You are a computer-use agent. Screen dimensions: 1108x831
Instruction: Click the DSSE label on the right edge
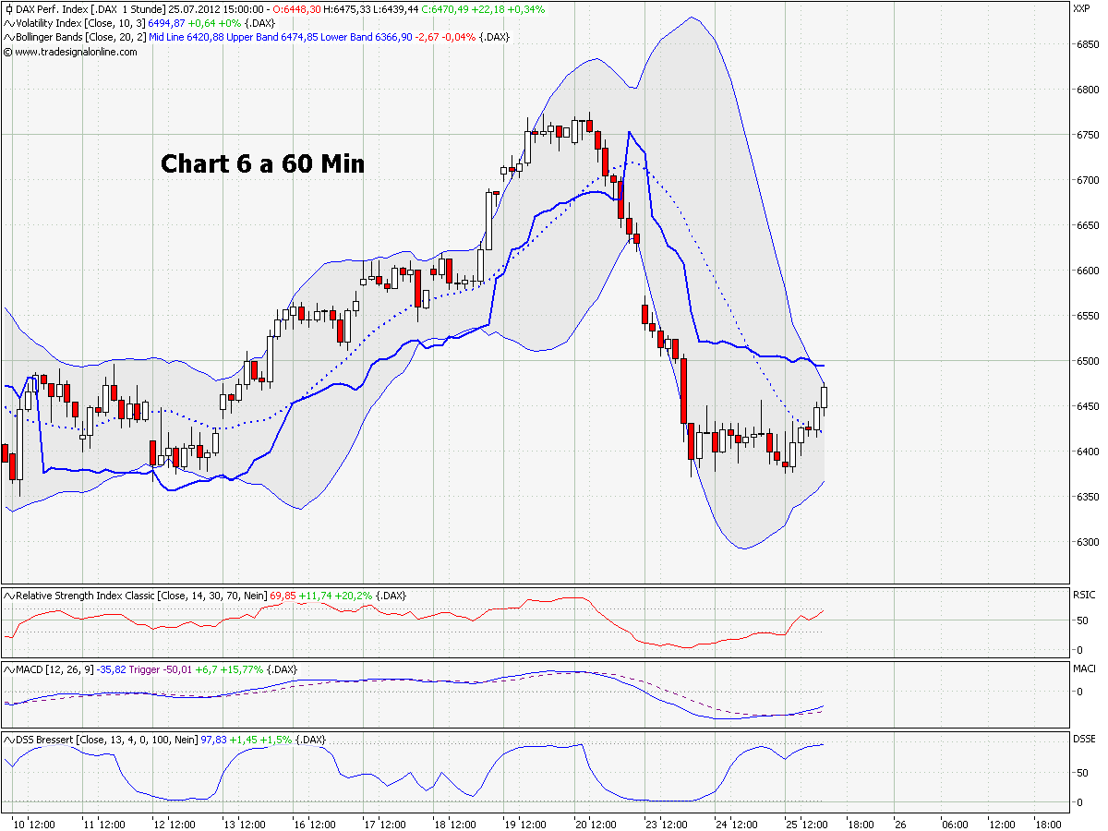(1086, 740)
